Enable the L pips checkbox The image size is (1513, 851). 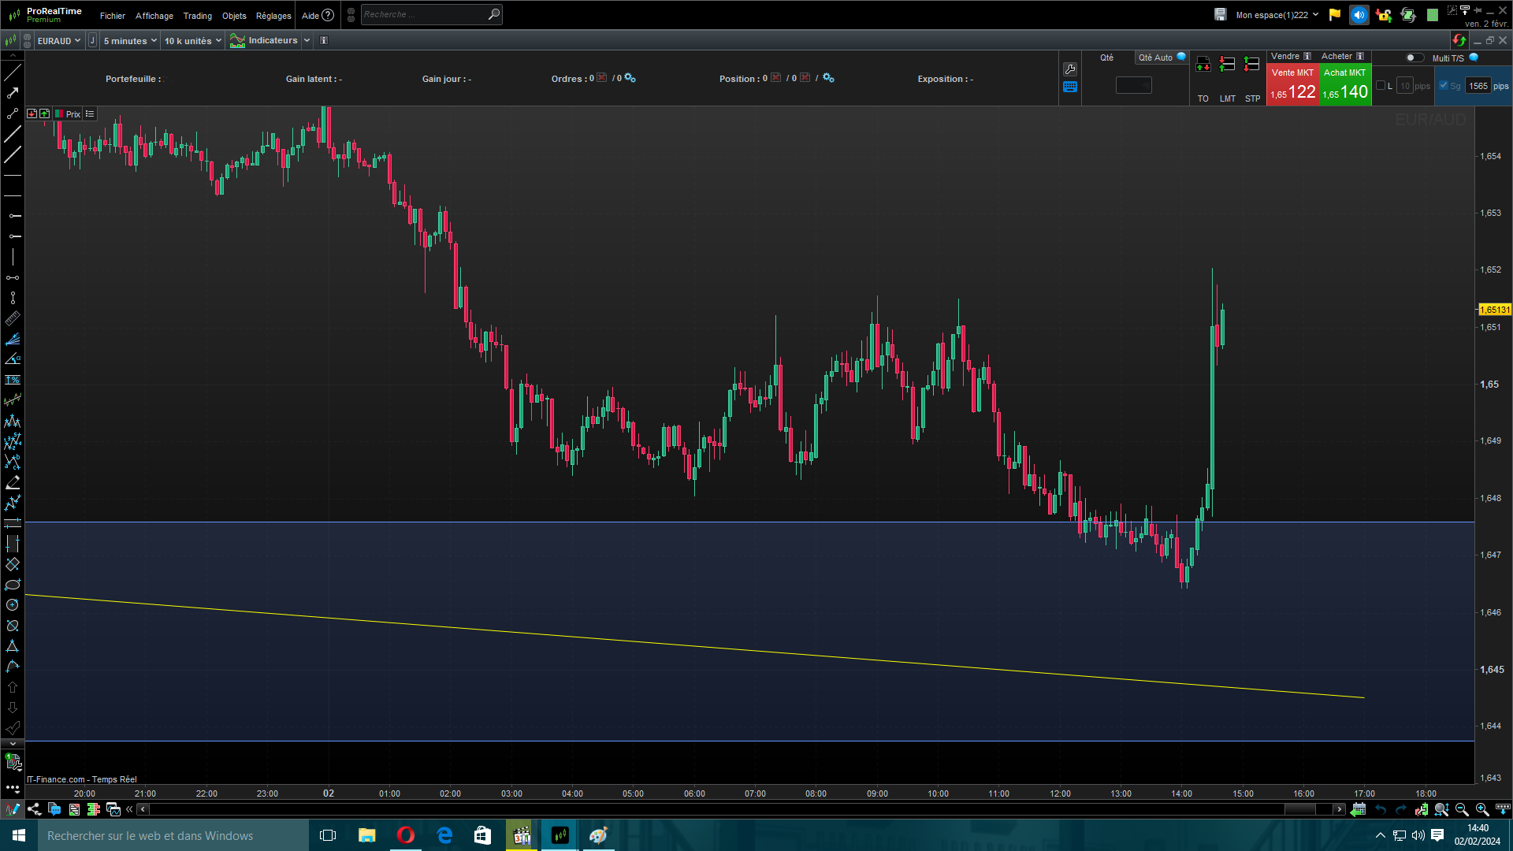(1381, 86)
